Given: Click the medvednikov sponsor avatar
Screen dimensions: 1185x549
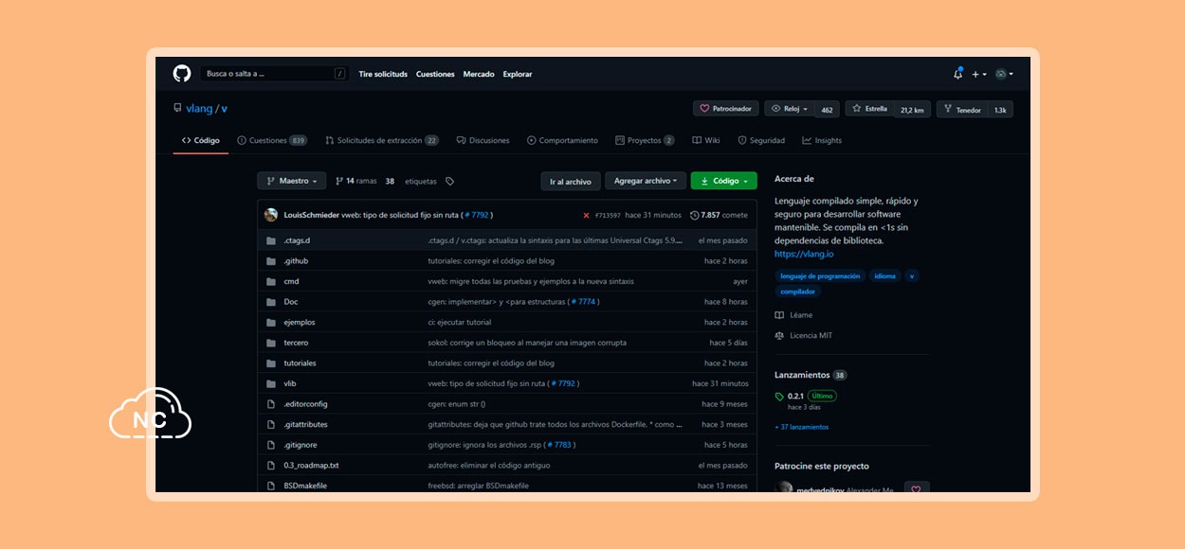Looking at the screenshot, I should tap(784, 488).
